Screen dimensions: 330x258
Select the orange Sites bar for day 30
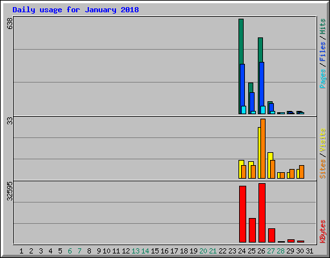pyautogui.click(x=302, y=172)
